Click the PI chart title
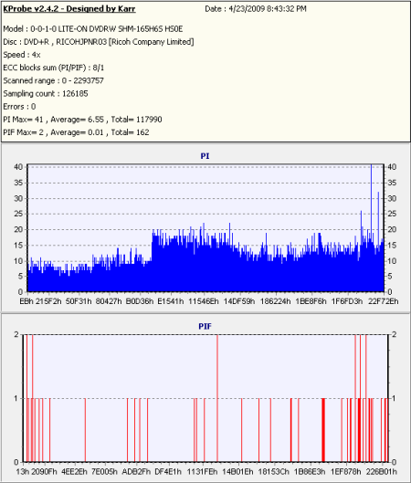Viewport: 411px width, 483px height. 205,156
